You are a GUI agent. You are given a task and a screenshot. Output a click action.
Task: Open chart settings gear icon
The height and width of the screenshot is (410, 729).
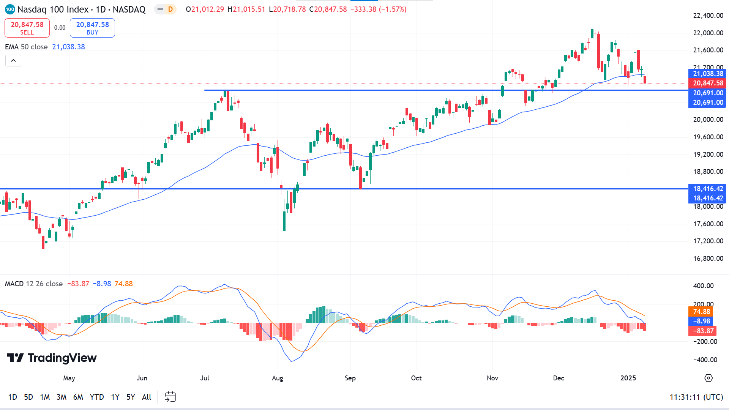coord(708,378)
